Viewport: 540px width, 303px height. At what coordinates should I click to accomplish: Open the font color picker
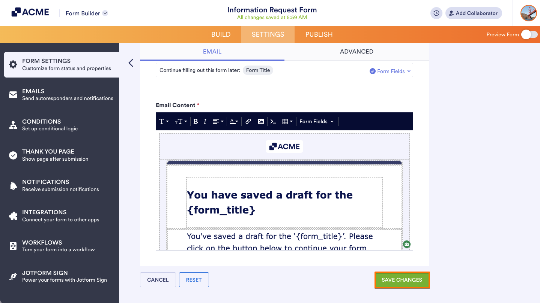[233, 121]
